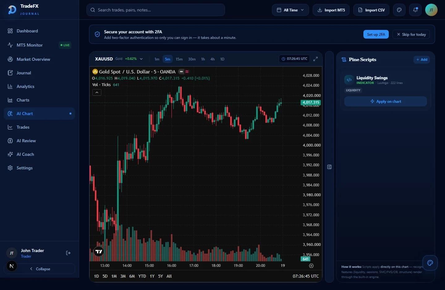Click the Set up 2FA button
Image resolution: width=445 pixels, height=290 pixels.
376,34
